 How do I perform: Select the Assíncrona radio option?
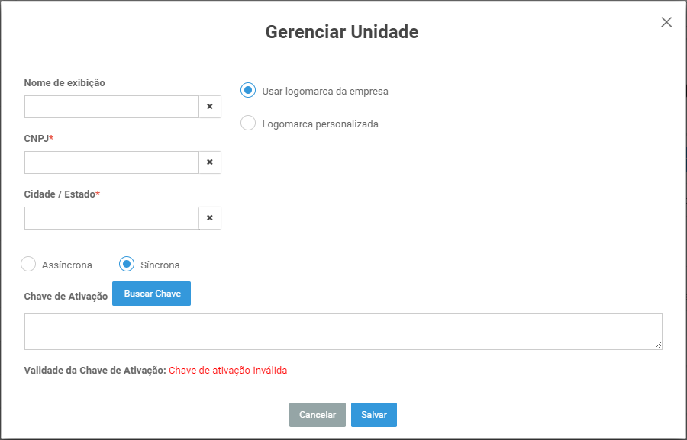coord(28,264)
